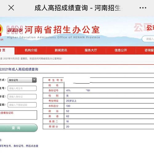The width and height of the screenshot is (154, 157).
Task: Go to the 首页 home tab
Action: (7, 50)
